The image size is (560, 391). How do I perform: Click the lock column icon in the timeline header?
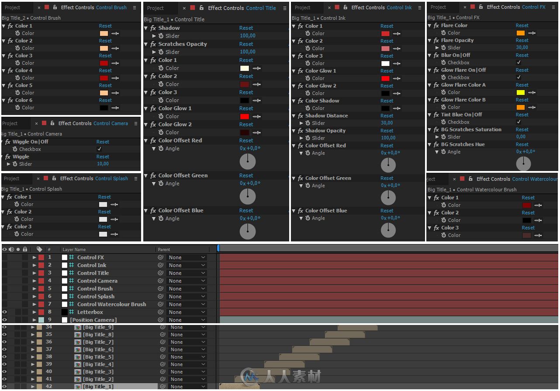[x=25, y=249]
